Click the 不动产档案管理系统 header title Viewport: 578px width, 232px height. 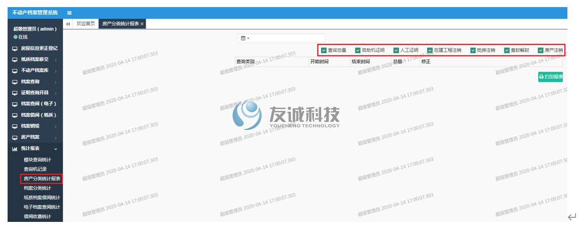[x=35, y=13]
